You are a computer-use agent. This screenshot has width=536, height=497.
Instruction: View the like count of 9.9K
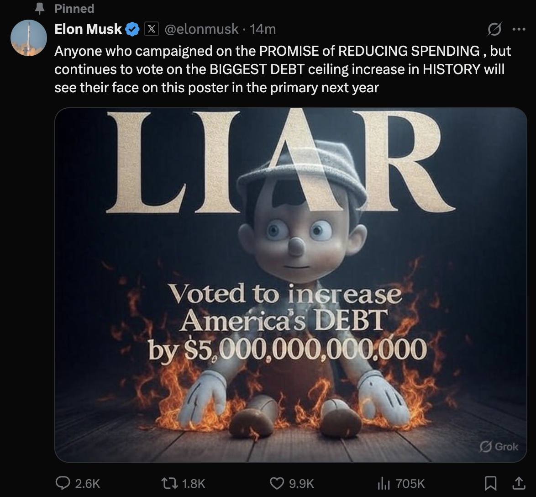(x=301, y=483)
